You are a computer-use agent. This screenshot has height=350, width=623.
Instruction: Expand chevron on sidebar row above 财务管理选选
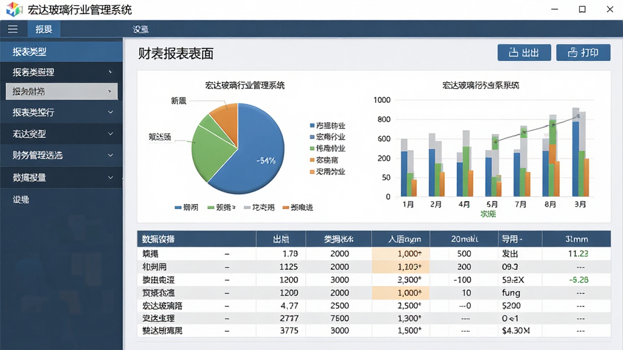[x=111, y=134]
